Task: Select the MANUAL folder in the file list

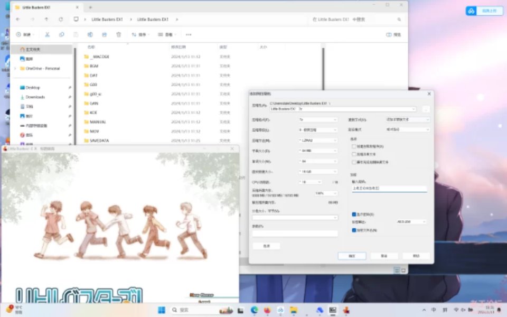Action: tap(97, 122)
